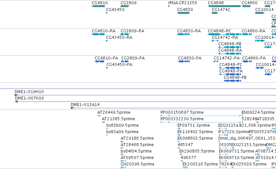This screenshot has width=276, height=169.
Task: Select the CG3809 gene arrow glyph
Action: [x=125, y=6]
